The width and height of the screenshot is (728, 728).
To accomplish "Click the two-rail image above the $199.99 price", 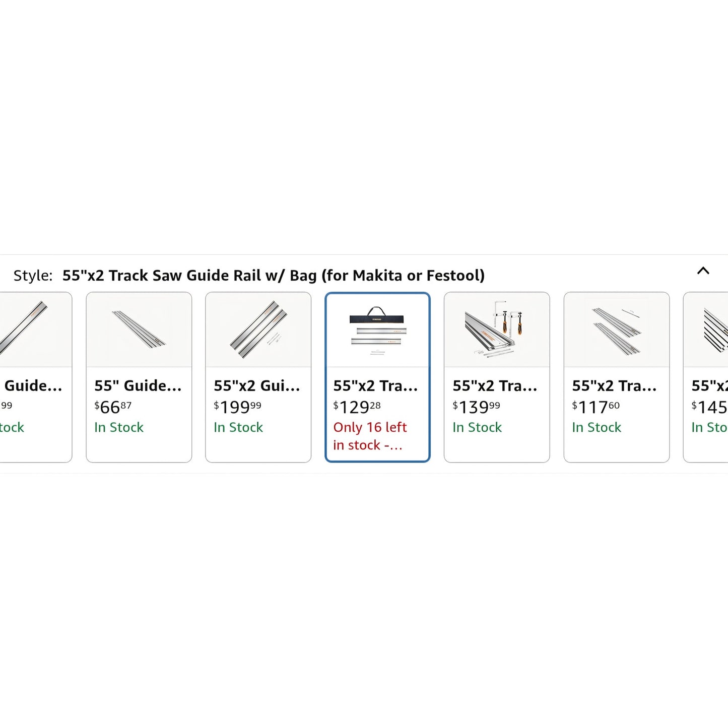I will click(x=258, y=330).
